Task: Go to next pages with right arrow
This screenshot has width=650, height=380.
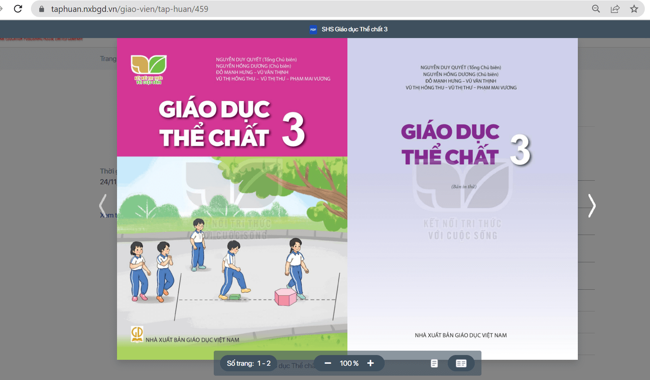Action: 592,206
